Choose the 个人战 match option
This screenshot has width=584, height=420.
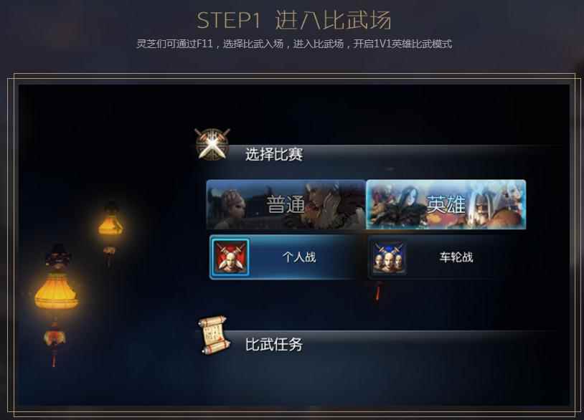pyautogui.click(x=284, y=257)
